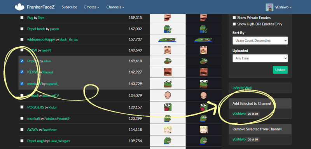The width and height of the screenshot is (311, 149).
Task: Expand the Channels navbar menu
Action: (115, 7)
